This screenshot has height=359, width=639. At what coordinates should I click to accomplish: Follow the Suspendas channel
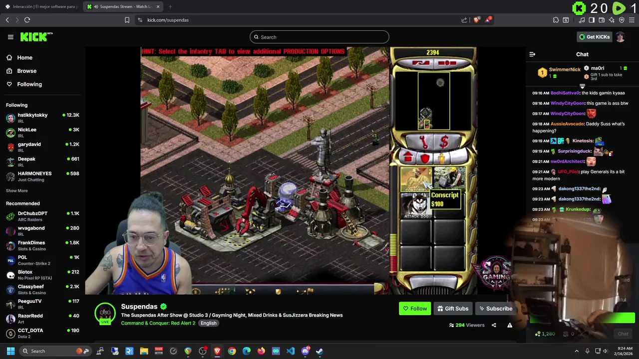click(415, 309)
